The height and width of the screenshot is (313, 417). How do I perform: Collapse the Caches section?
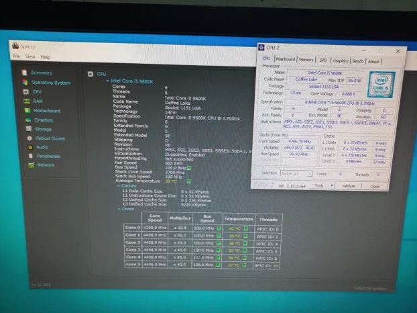[x=119, y=185]
